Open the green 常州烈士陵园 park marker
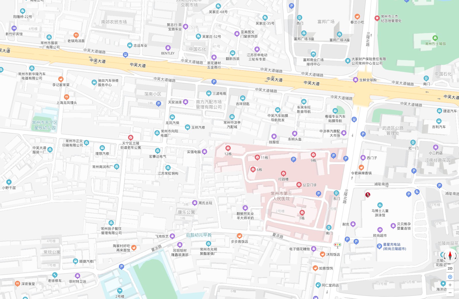The width and height of the screenshot is (459, 299). (x=435, y=38)
